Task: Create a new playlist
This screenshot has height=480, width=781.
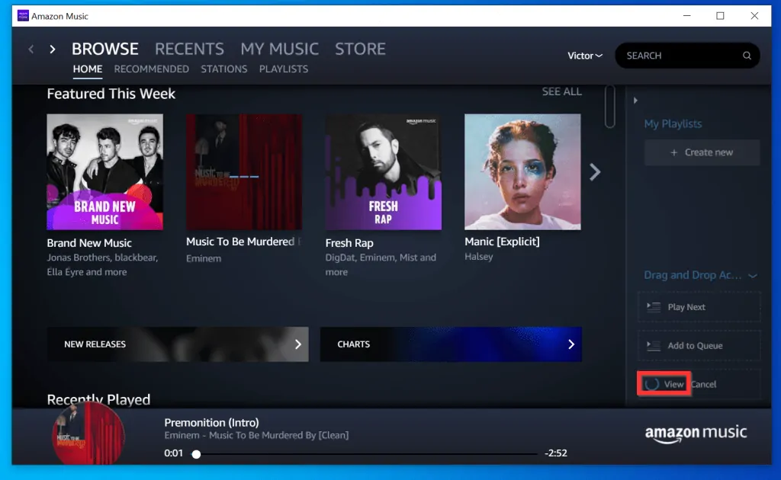Action: pyautogui.click(x=702, y=152)
